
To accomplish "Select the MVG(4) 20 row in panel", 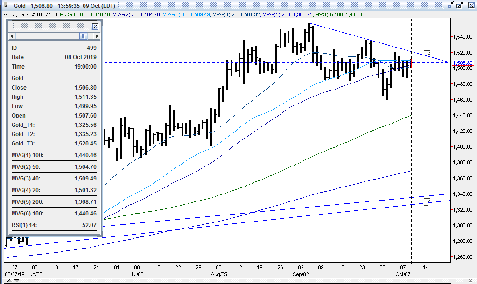I will 54,190.
